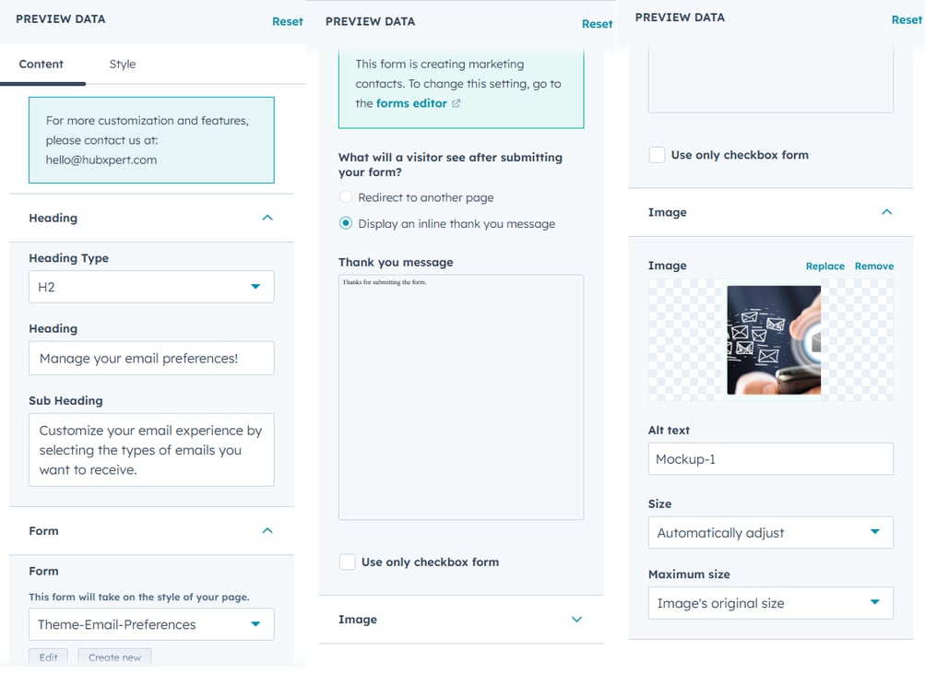This screenshot has width=925, height=675.
Task: Click Reset in the left Preview Data panel
Action: point(288,22)
